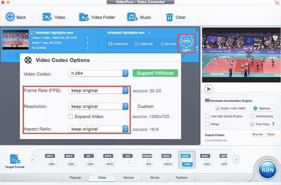Open the Aspect Ratio dropdown
This screenshot has height=185, width=281.
click(x=98, y=129)
